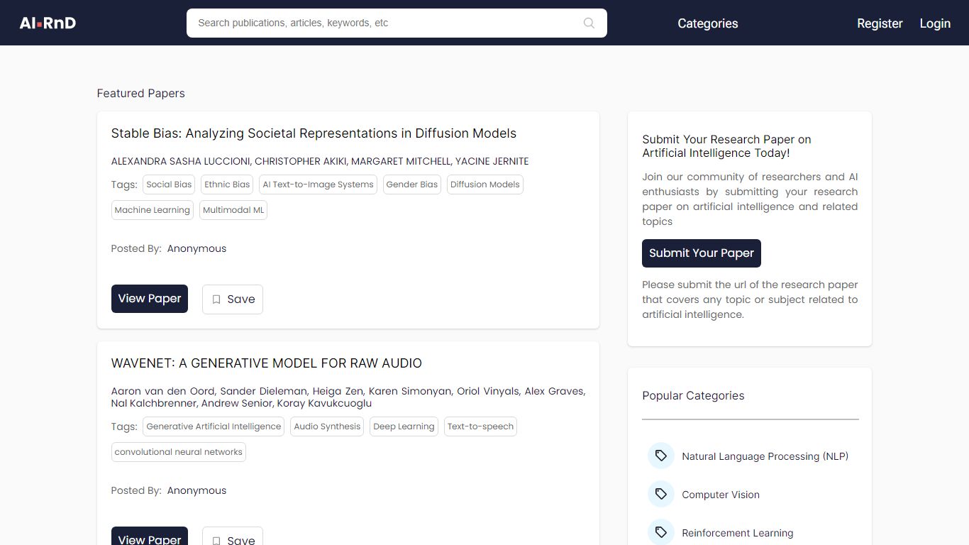Select the Audio Synthesis tag
Image resolution: width=969 pixels, height=545 pixels.
(326, 426)
